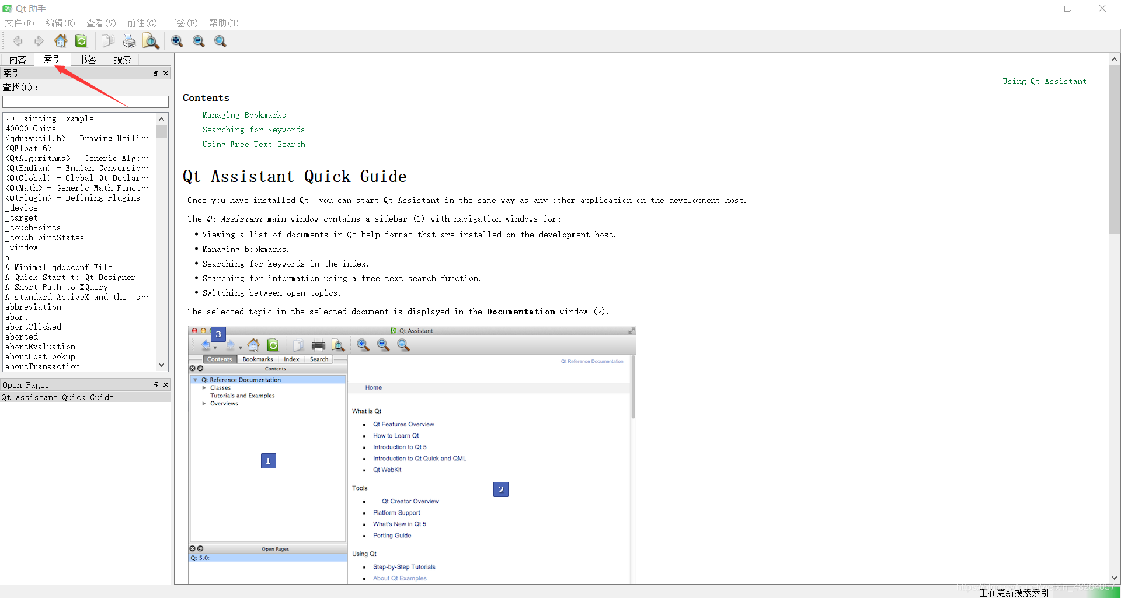This screenshot has height=598, width=1121.
Task: Float the 索引 index panel
Action: [x=156, y=74]
